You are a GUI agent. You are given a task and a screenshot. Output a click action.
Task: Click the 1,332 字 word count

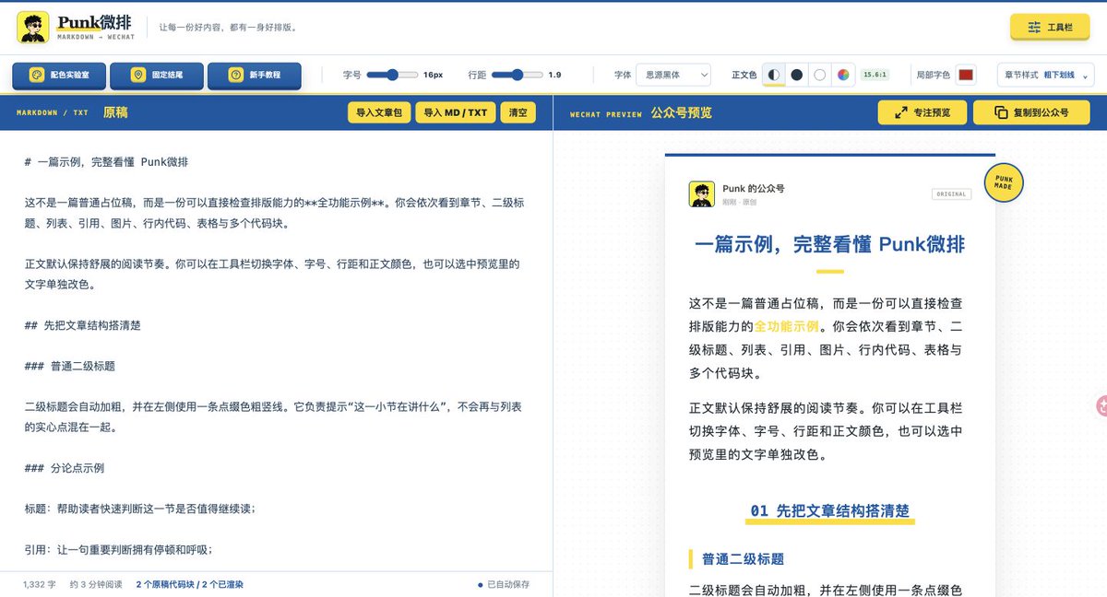pos(39,584)
